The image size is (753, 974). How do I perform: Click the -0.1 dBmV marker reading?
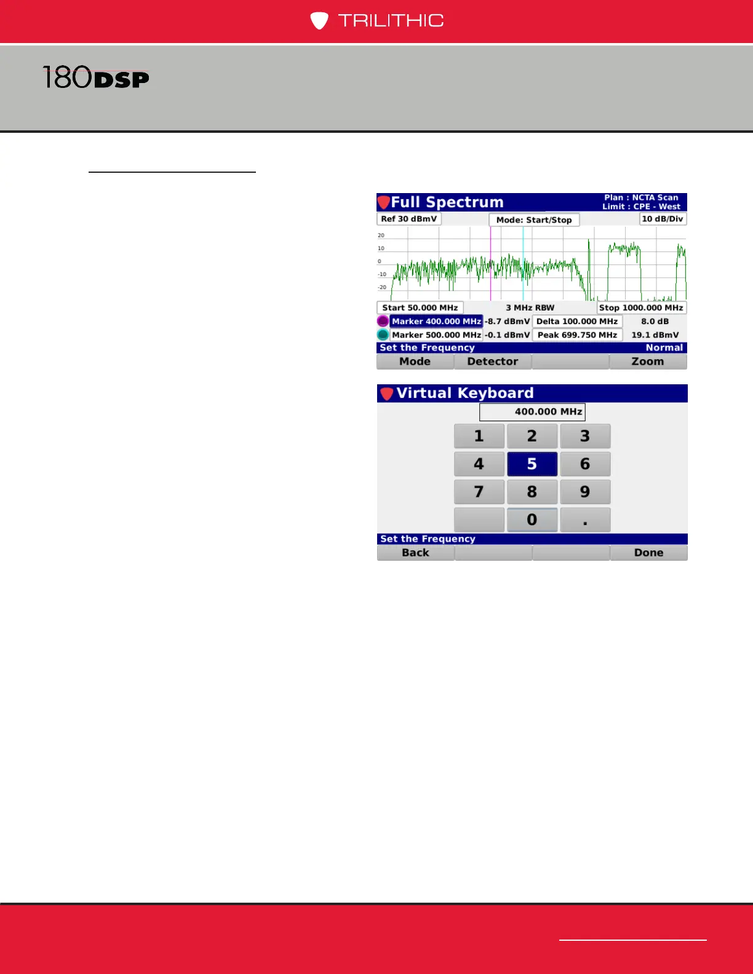(x=507, y=335)
